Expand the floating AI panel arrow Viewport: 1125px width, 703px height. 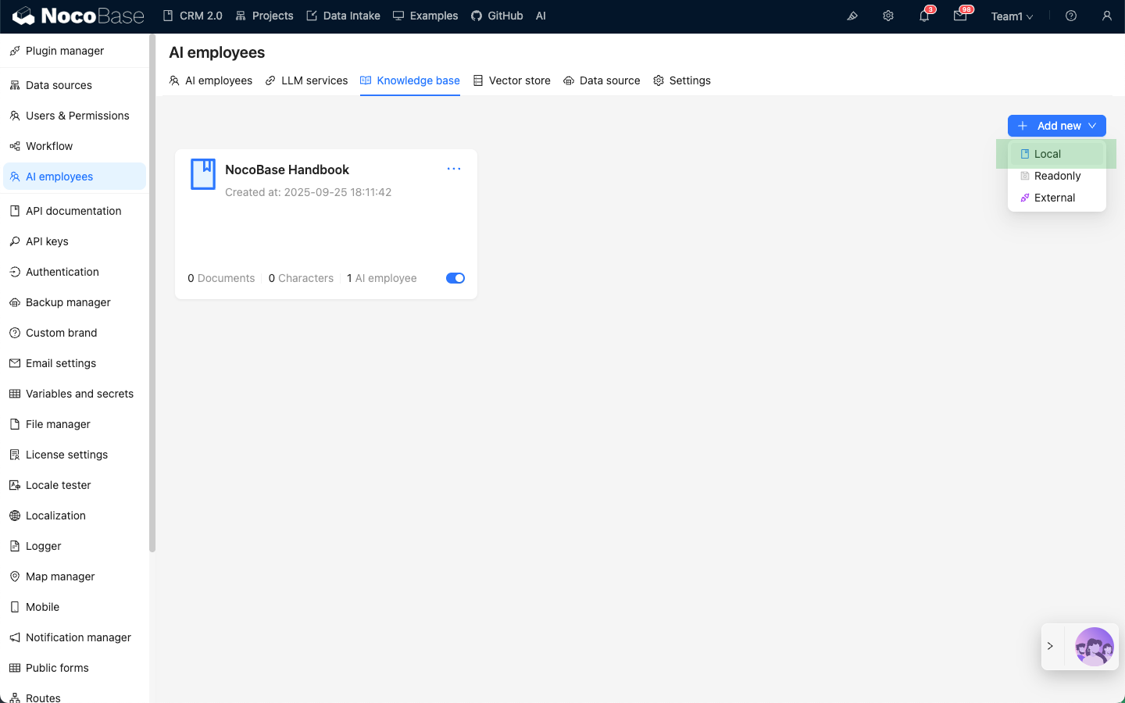point(1050,647)
